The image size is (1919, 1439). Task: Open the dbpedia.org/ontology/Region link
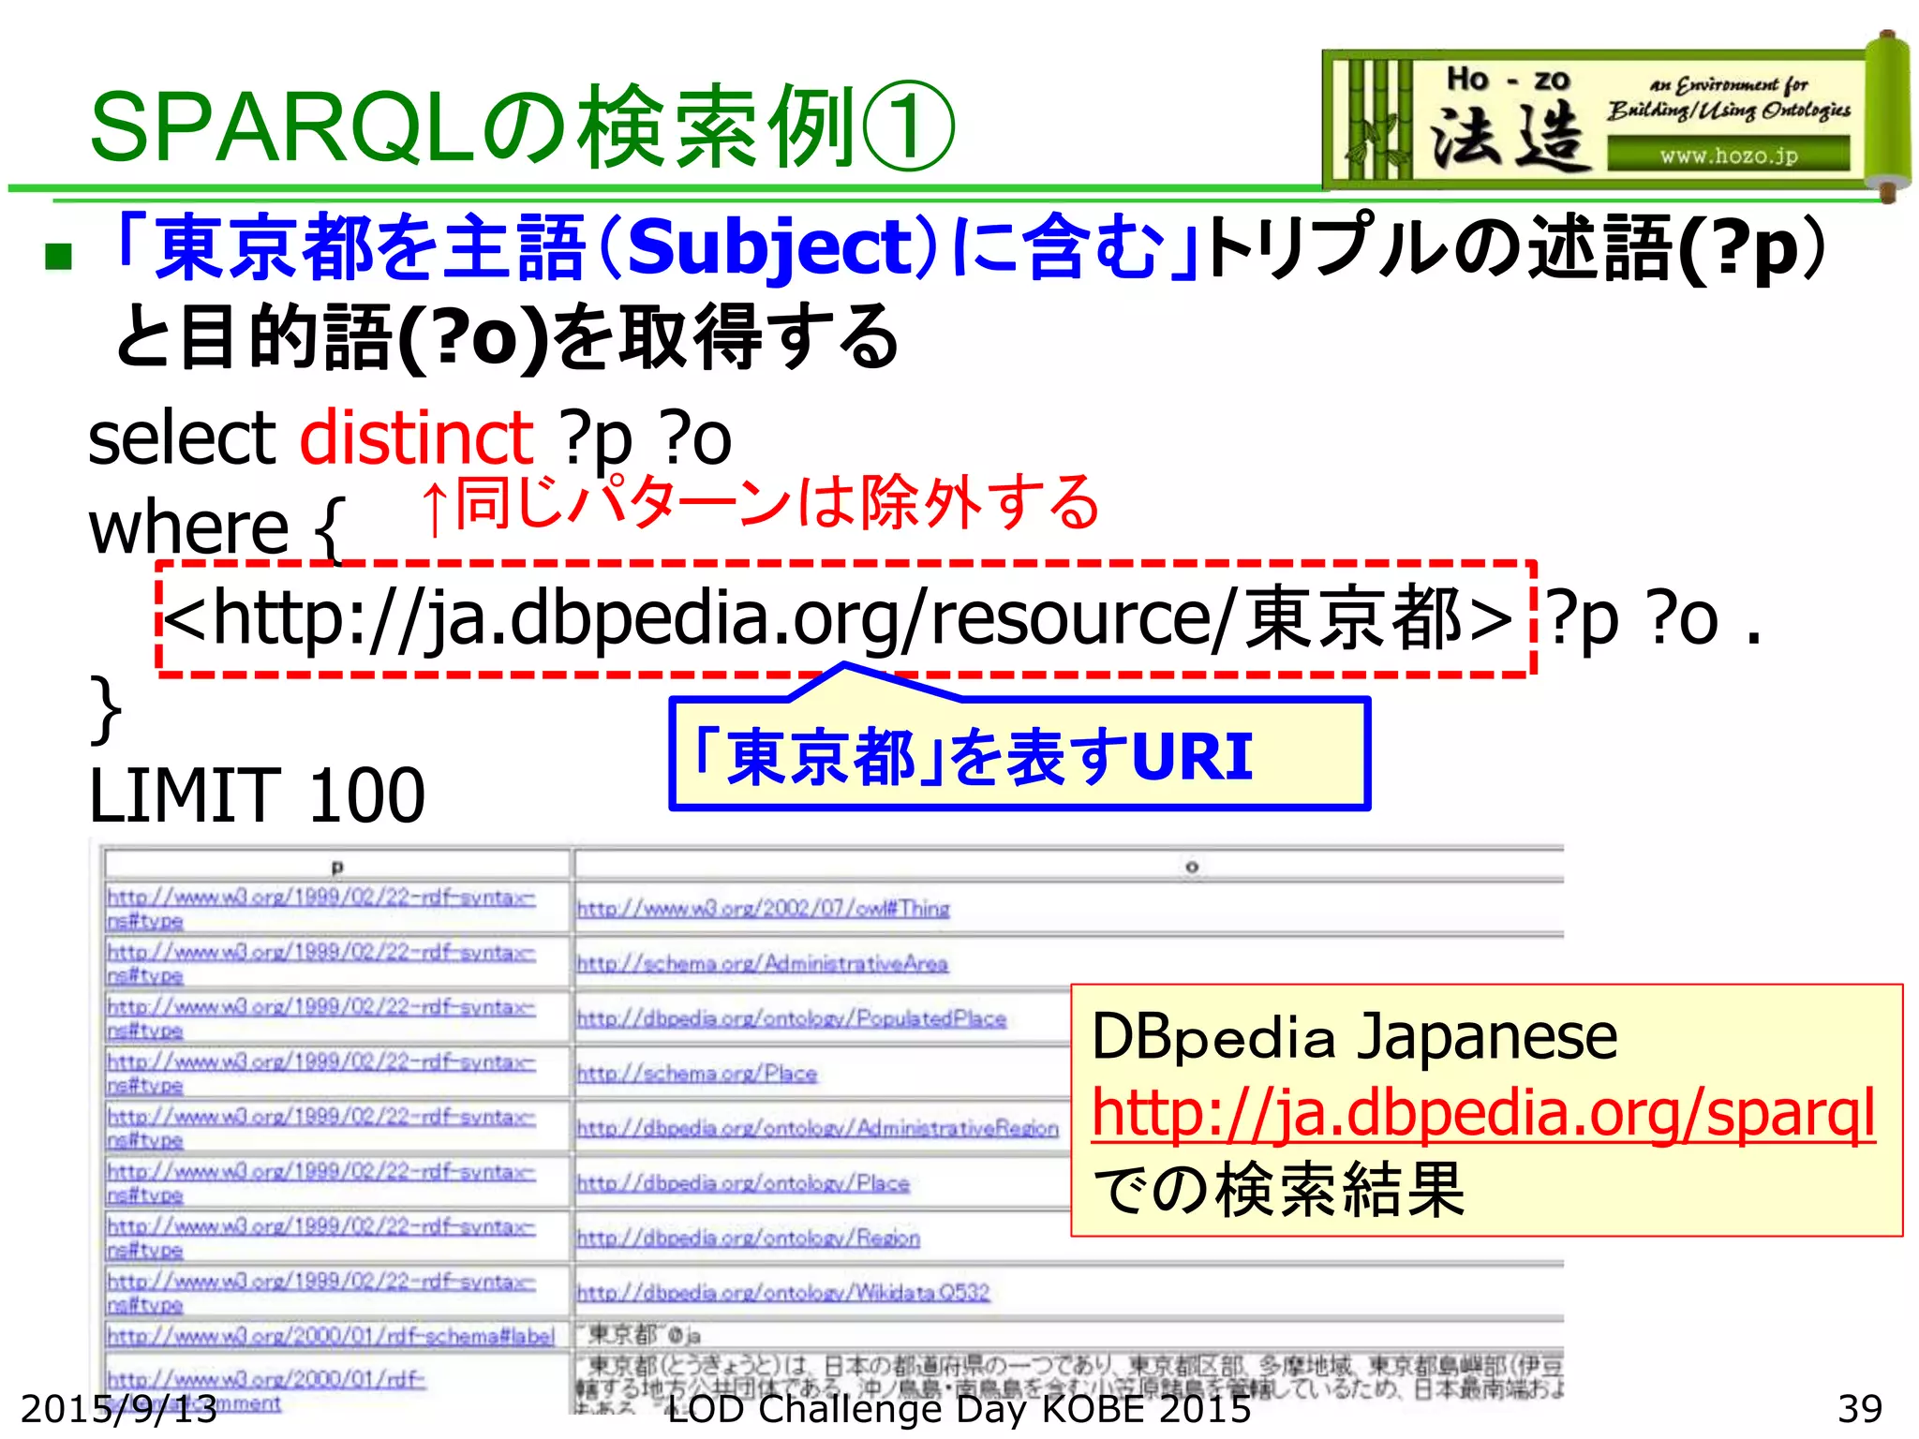[749, 1238]
